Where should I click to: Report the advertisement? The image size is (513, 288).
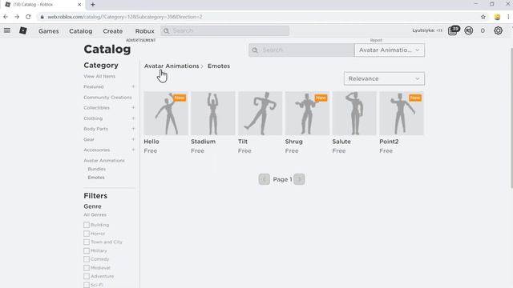(x=376, y=40)
